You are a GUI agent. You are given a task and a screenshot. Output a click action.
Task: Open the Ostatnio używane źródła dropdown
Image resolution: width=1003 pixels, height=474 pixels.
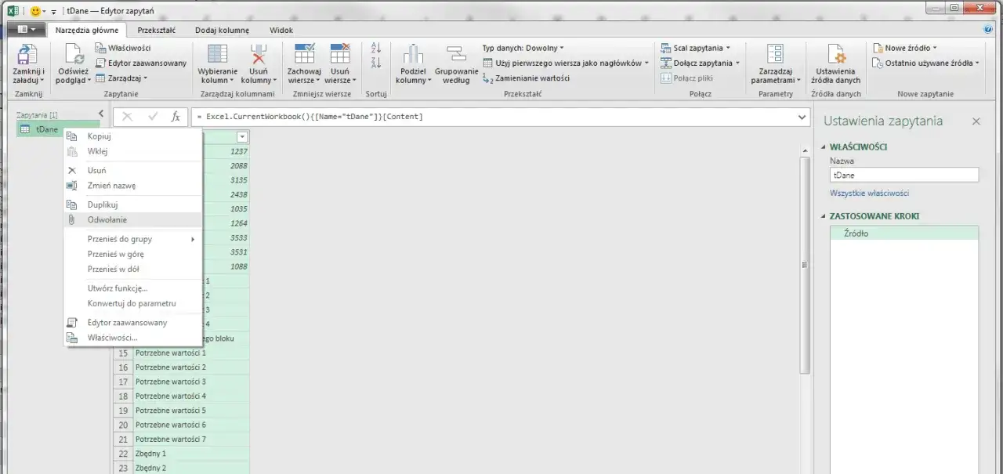(x=926, y=63)
